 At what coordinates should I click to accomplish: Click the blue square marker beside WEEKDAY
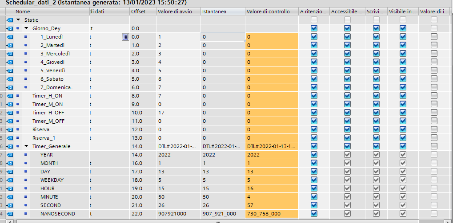(26, 180)
